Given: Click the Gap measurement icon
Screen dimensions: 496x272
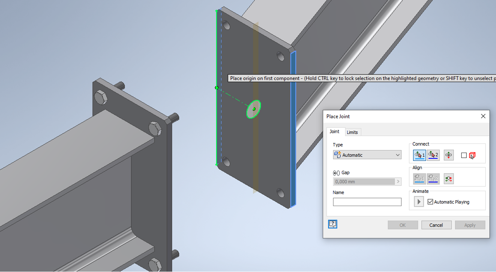Looking at the screenshot, I should [x=336, y=173].
